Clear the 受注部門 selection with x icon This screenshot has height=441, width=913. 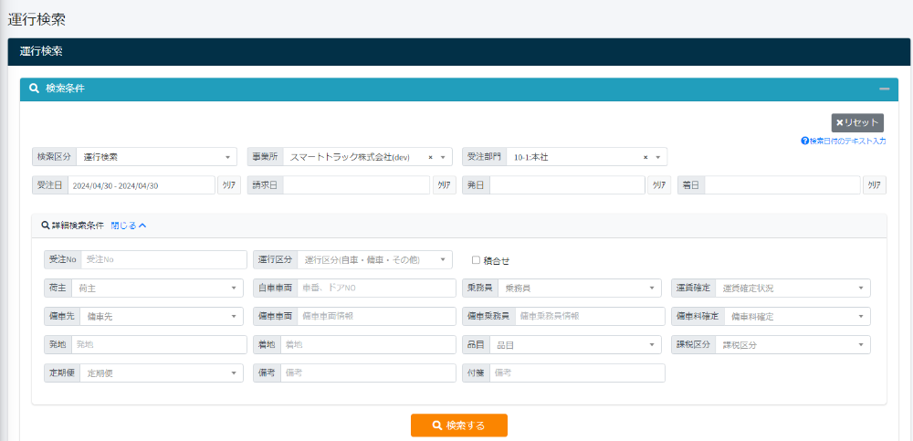coord(645,157)
